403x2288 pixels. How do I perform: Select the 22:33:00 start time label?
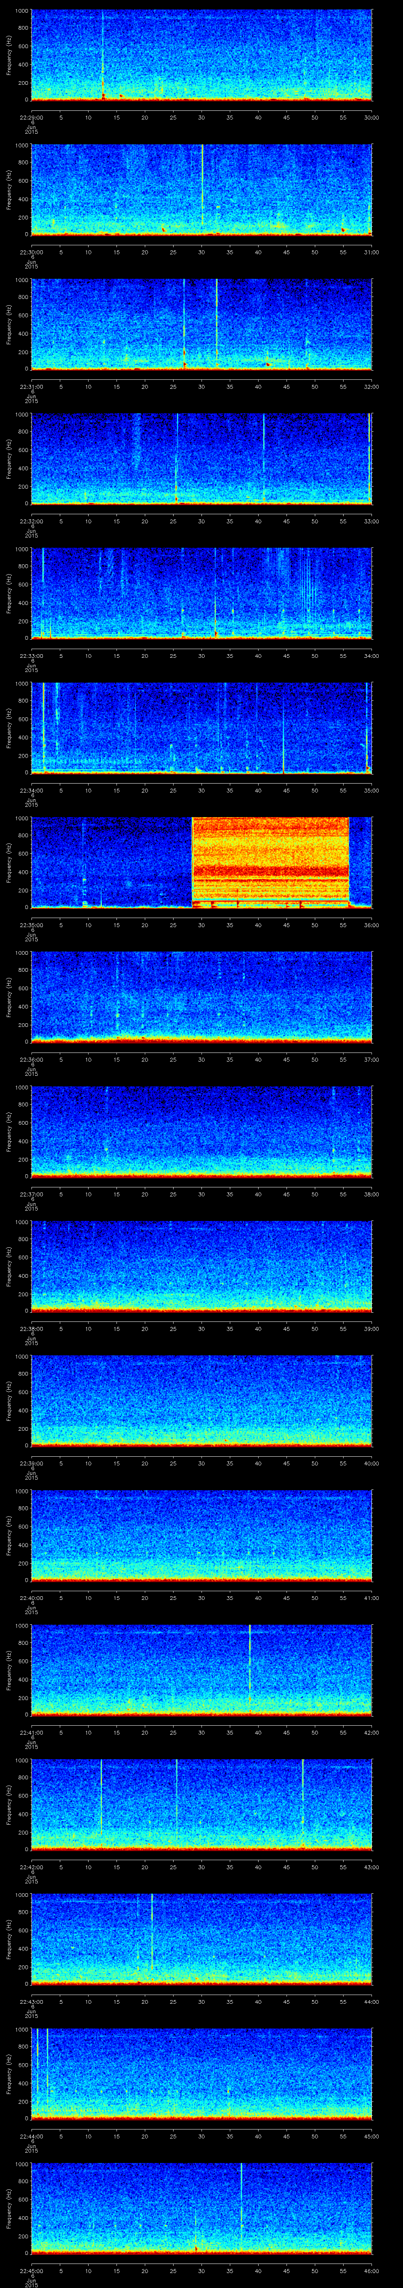coord(31,655)
